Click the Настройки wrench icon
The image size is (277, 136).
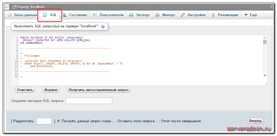coord(183,15)
